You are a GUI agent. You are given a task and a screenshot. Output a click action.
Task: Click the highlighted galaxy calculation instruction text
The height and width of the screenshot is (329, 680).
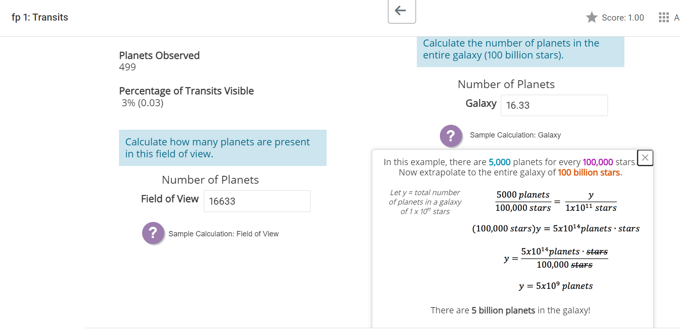pyautogui.click(x=511, y=49)
